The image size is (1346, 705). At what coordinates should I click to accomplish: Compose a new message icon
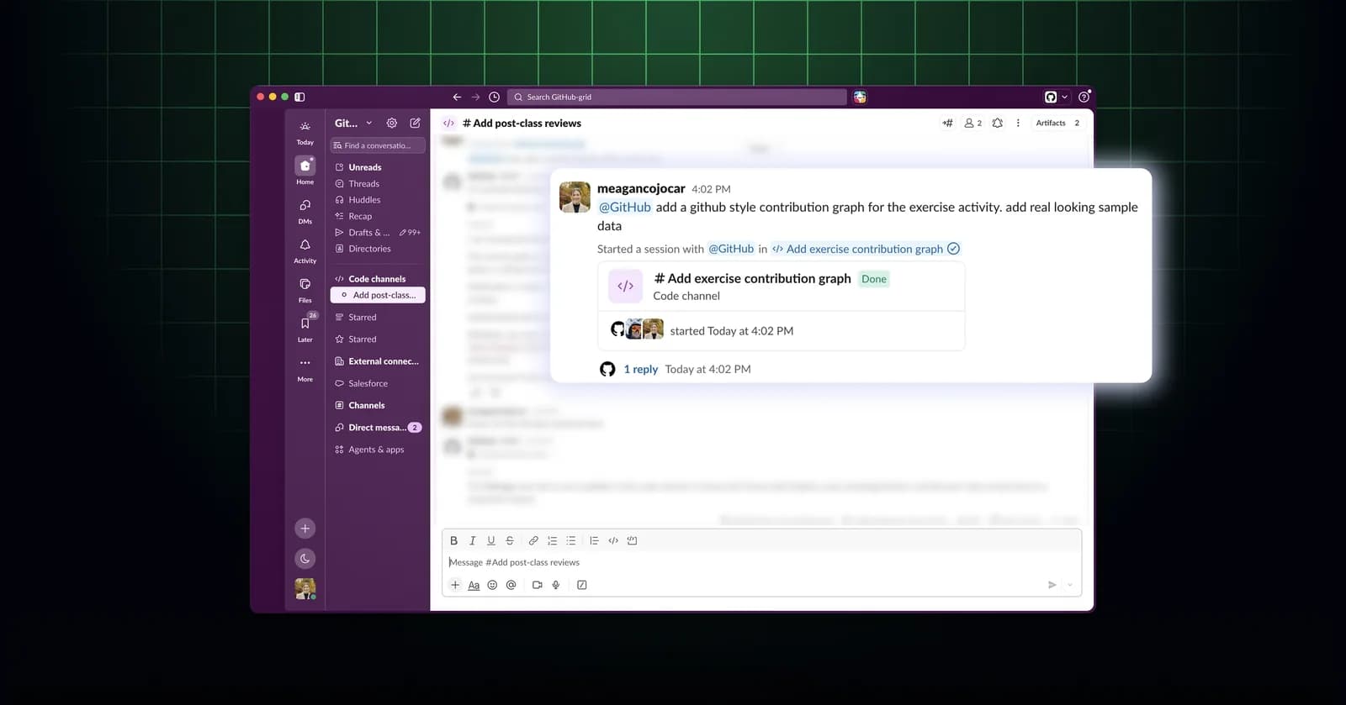pyautogui.click(x=415, y=123)
